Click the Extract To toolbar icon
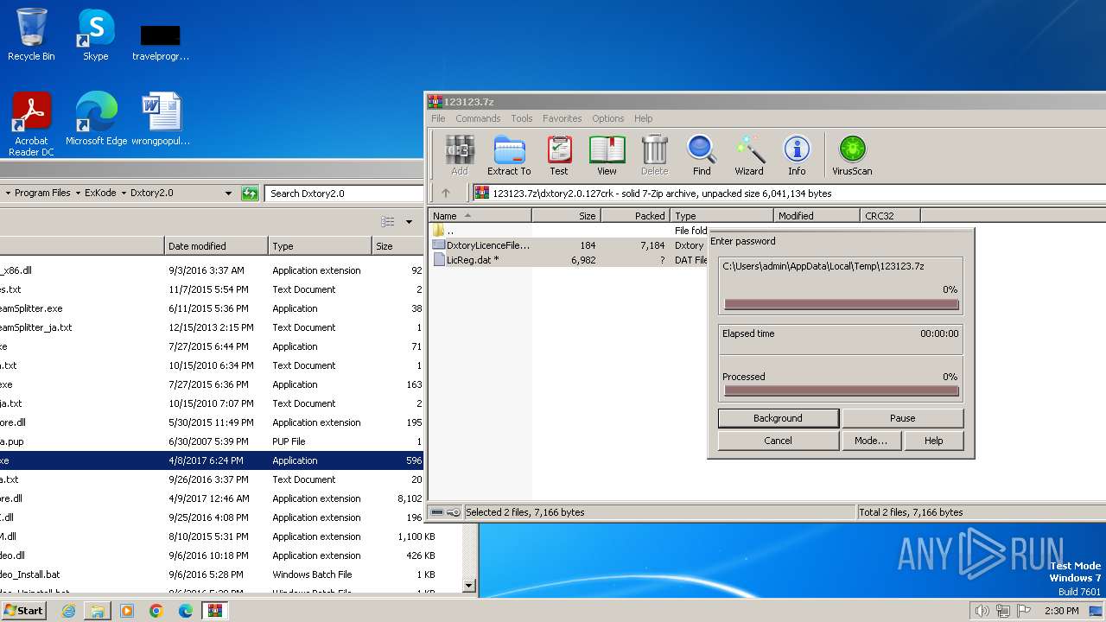 coord(509,155)
